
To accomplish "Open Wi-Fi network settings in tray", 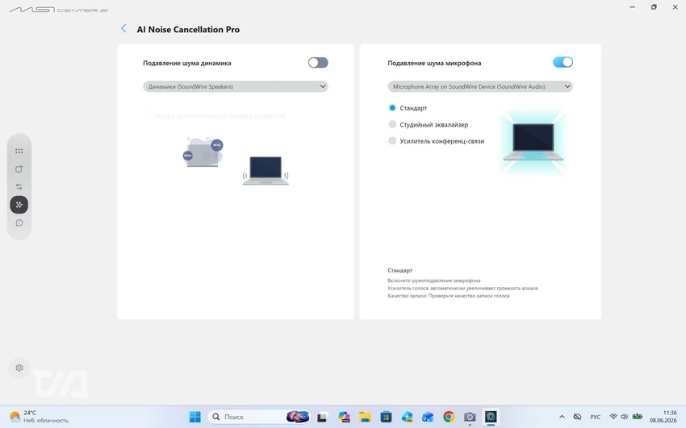I will (613, 417).
